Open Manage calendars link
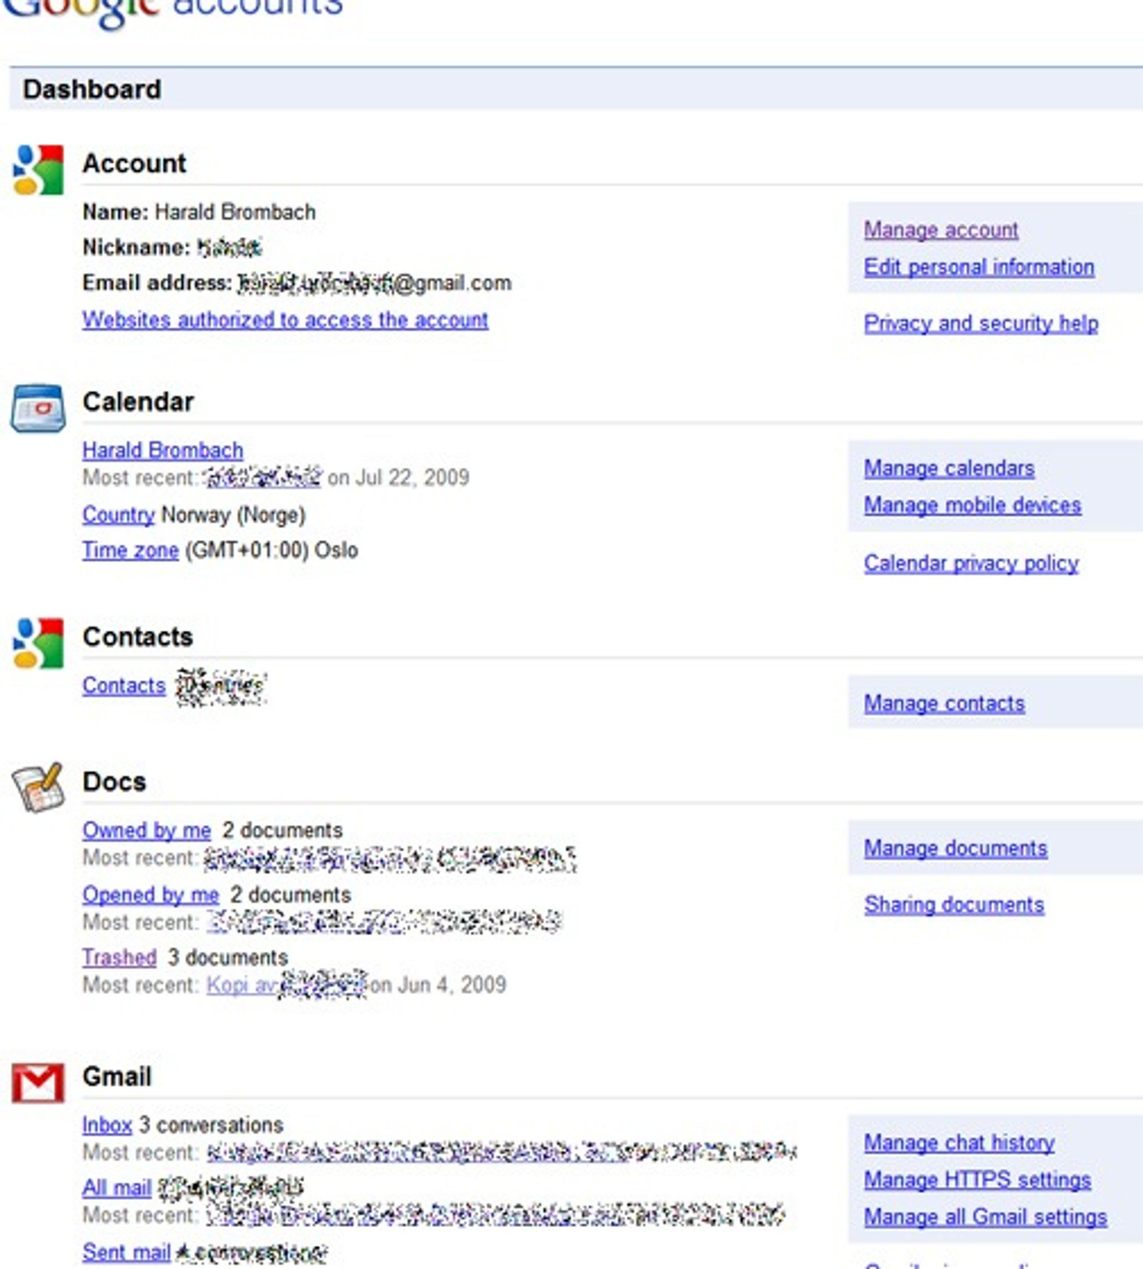The width and height of the screenshot is (1143, 1269). coord(949,468)
